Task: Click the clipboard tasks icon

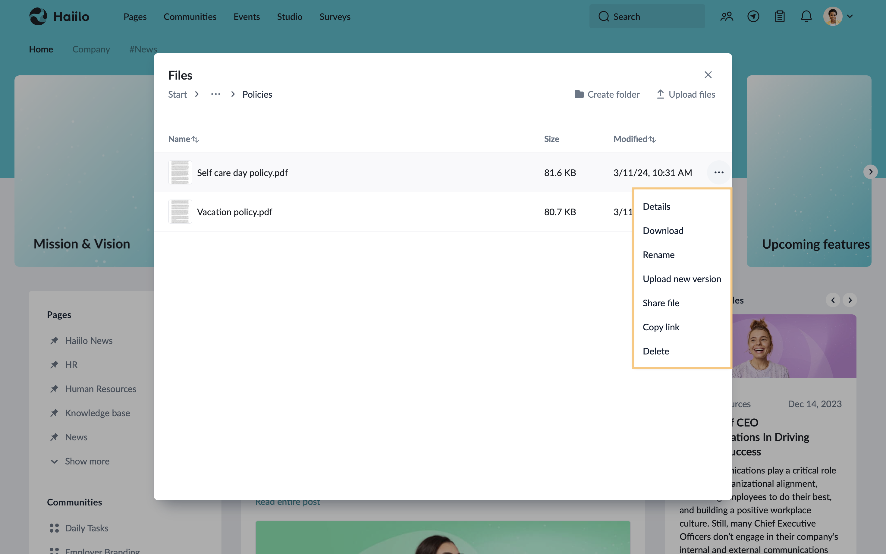Action: coord(780,16)
